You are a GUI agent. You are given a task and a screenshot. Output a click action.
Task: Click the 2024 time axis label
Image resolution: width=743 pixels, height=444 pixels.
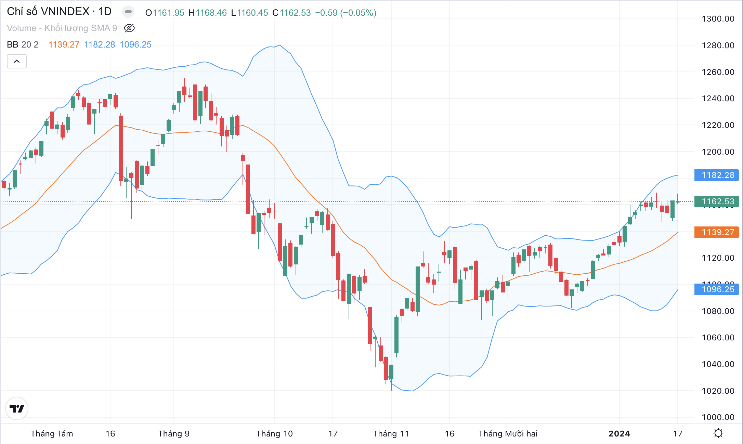620,434
